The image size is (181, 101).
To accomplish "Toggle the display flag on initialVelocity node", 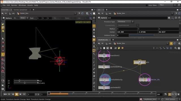I will click(110, 80).
